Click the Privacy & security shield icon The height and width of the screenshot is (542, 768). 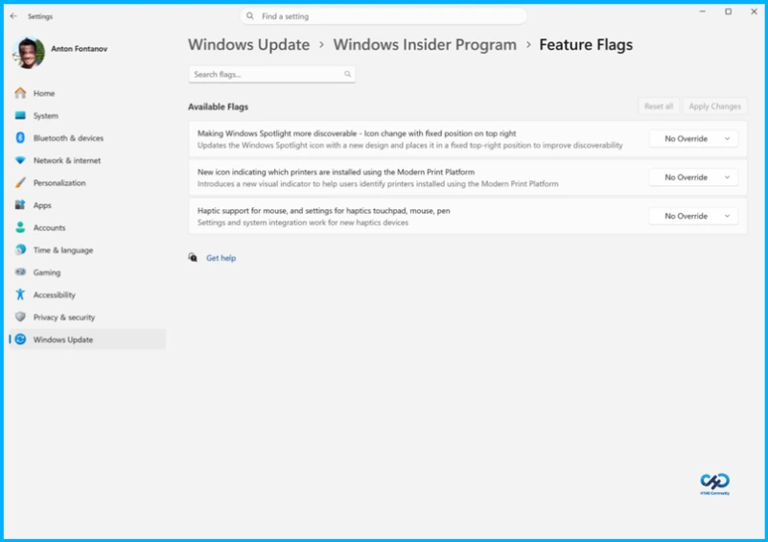click(20, 317)
